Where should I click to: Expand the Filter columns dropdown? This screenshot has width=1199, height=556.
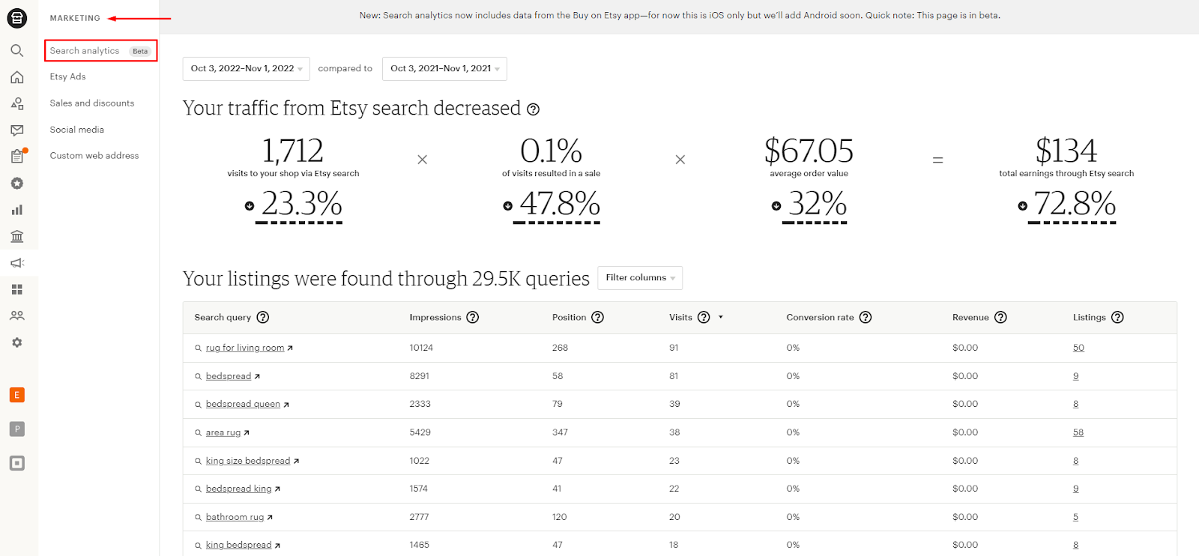pos(639,278)
